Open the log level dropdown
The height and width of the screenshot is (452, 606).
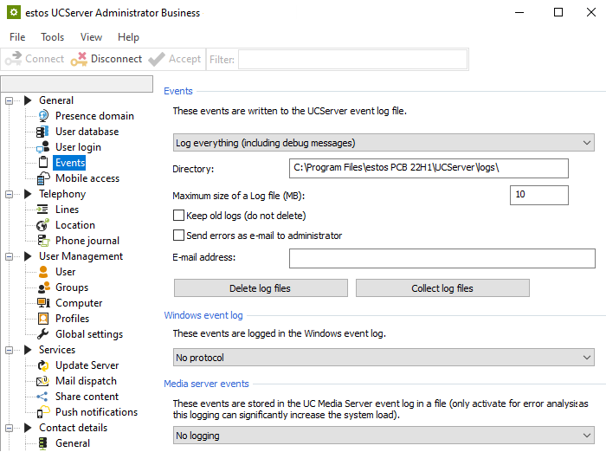click(x=383, y=143)
